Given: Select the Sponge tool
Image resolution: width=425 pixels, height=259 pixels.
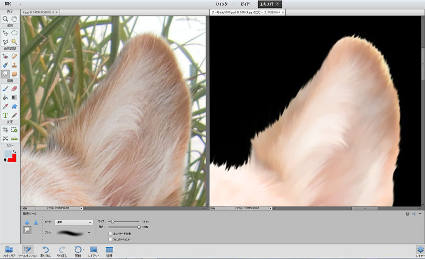Looking at the screenshot, I should pyautogui.click(x=14, y=74).
